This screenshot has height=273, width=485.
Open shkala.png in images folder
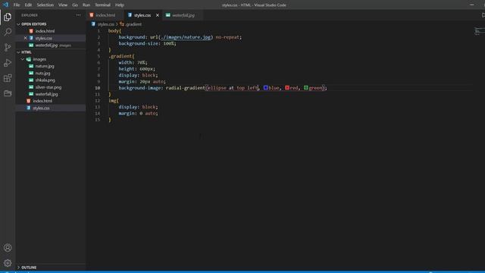[x=45, y=80]
